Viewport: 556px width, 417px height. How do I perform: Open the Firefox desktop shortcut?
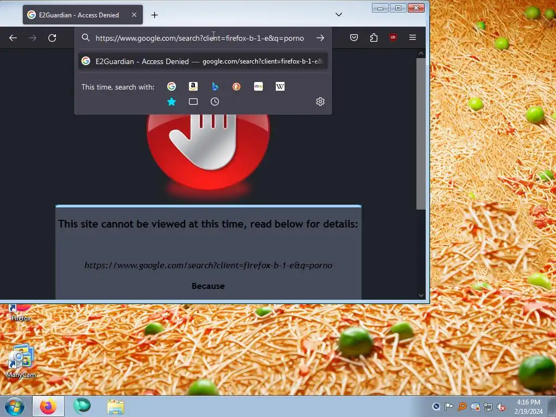[x=21, y=313]
